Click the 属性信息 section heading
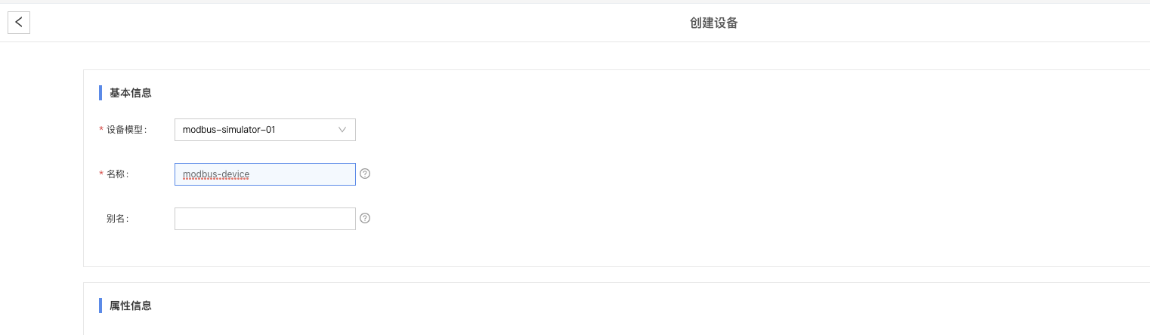 tap(131, 306)
